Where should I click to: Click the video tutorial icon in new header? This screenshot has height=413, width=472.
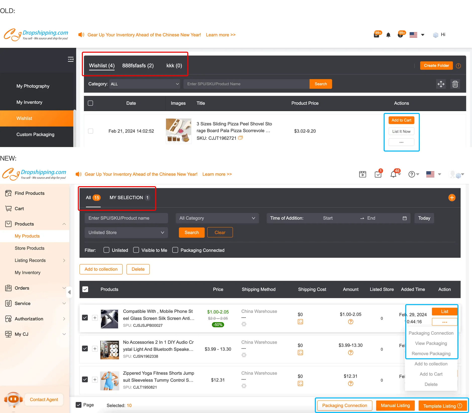(x=363, y=174)
